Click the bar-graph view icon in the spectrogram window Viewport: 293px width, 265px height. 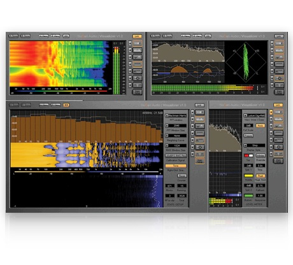pos(138,50)
